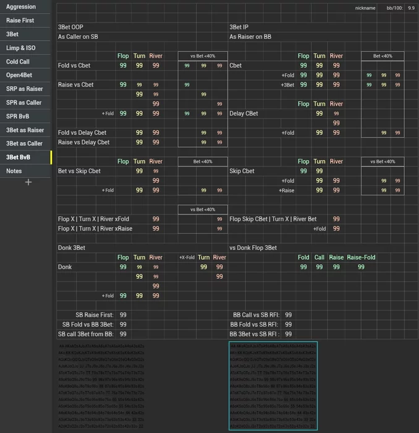Go to Cold Call tab
This screenshot has height=433, width=419.
(x=18, y=62)
